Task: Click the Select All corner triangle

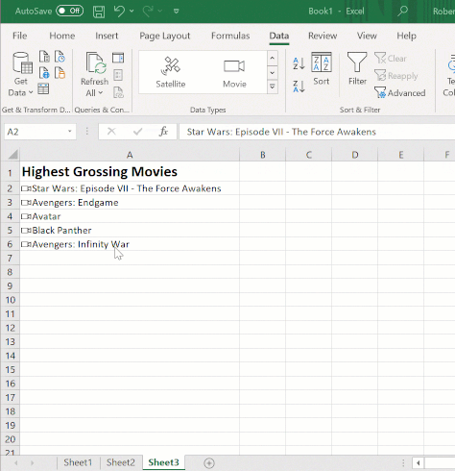Action: point(12,155)
